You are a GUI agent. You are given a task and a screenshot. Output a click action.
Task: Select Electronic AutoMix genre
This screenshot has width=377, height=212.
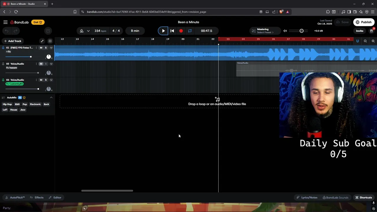(x=35, y=104)
